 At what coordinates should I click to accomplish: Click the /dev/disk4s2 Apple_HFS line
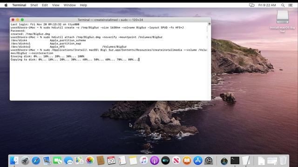68,47
